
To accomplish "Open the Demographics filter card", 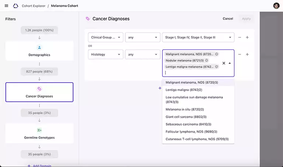I will (x=39, y=51).
